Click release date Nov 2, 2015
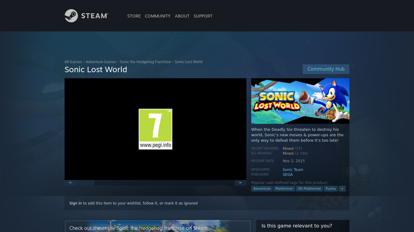This screenshot has width=414, height=232. (x=294, y=161)
